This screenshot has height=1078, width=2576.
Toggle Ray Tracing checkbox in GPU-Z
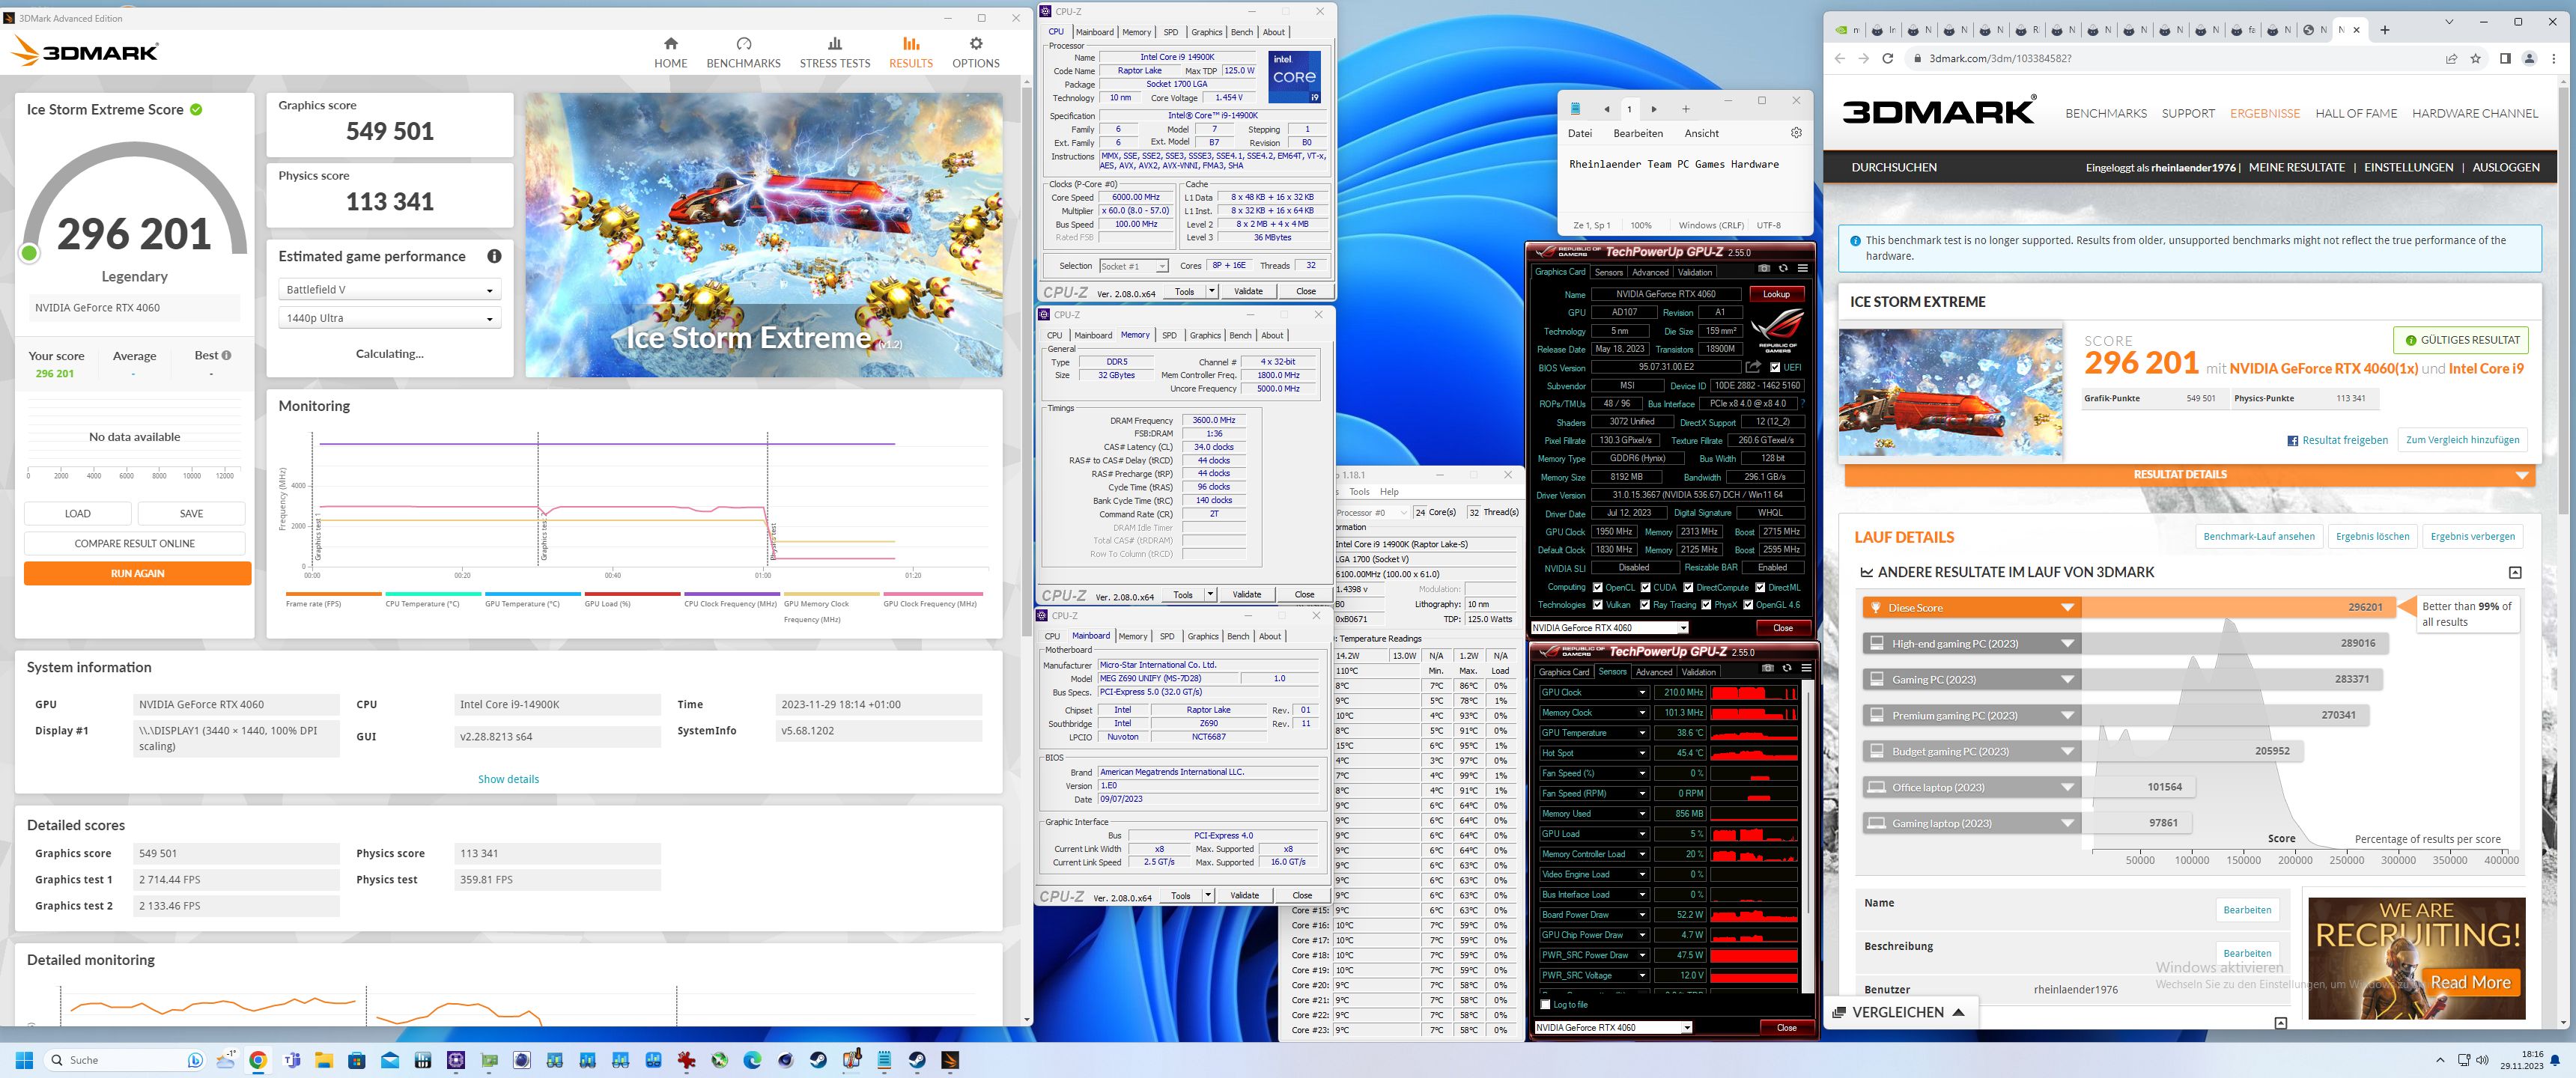pyautogui.click(x=1645, y=604)
